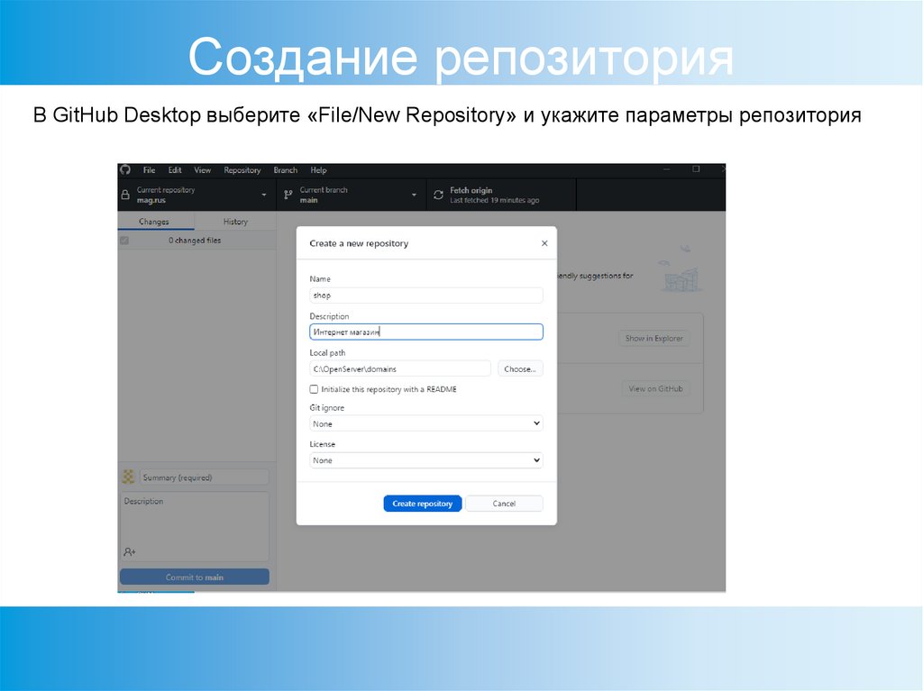This screenshot has height=691, width=923.
Task: Open the Repository menu
Action: click(x=242, y=170)
